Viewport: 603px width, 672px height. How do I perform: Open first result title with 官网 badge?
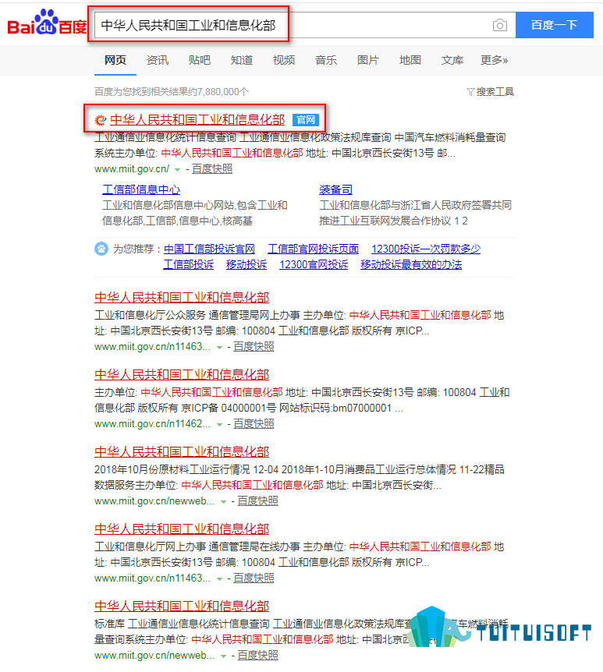pyautogui.click(x=197, y=120)
